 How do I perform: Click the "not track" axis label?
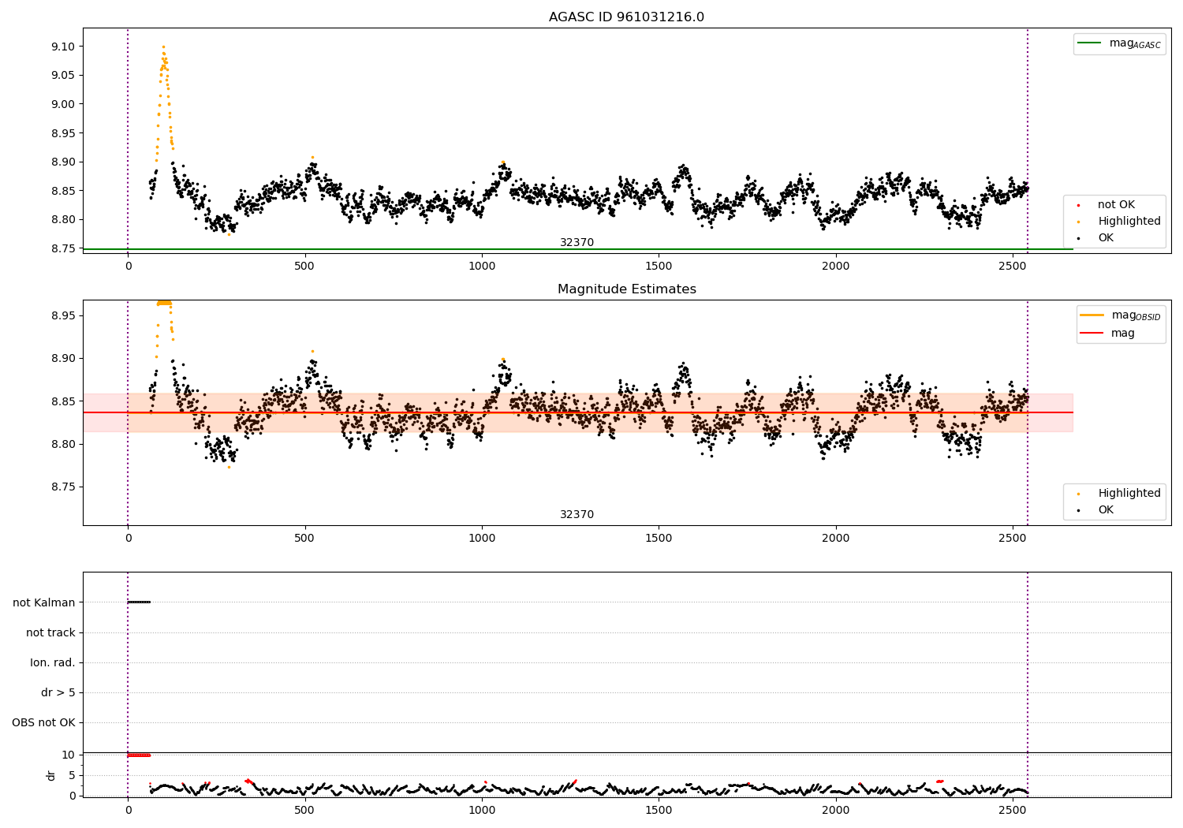pos(50,632)
